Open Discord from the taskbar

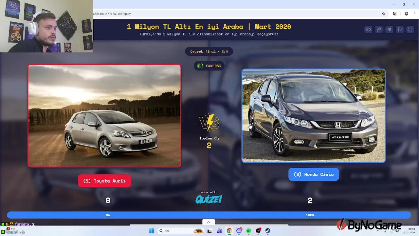[239, 231]
